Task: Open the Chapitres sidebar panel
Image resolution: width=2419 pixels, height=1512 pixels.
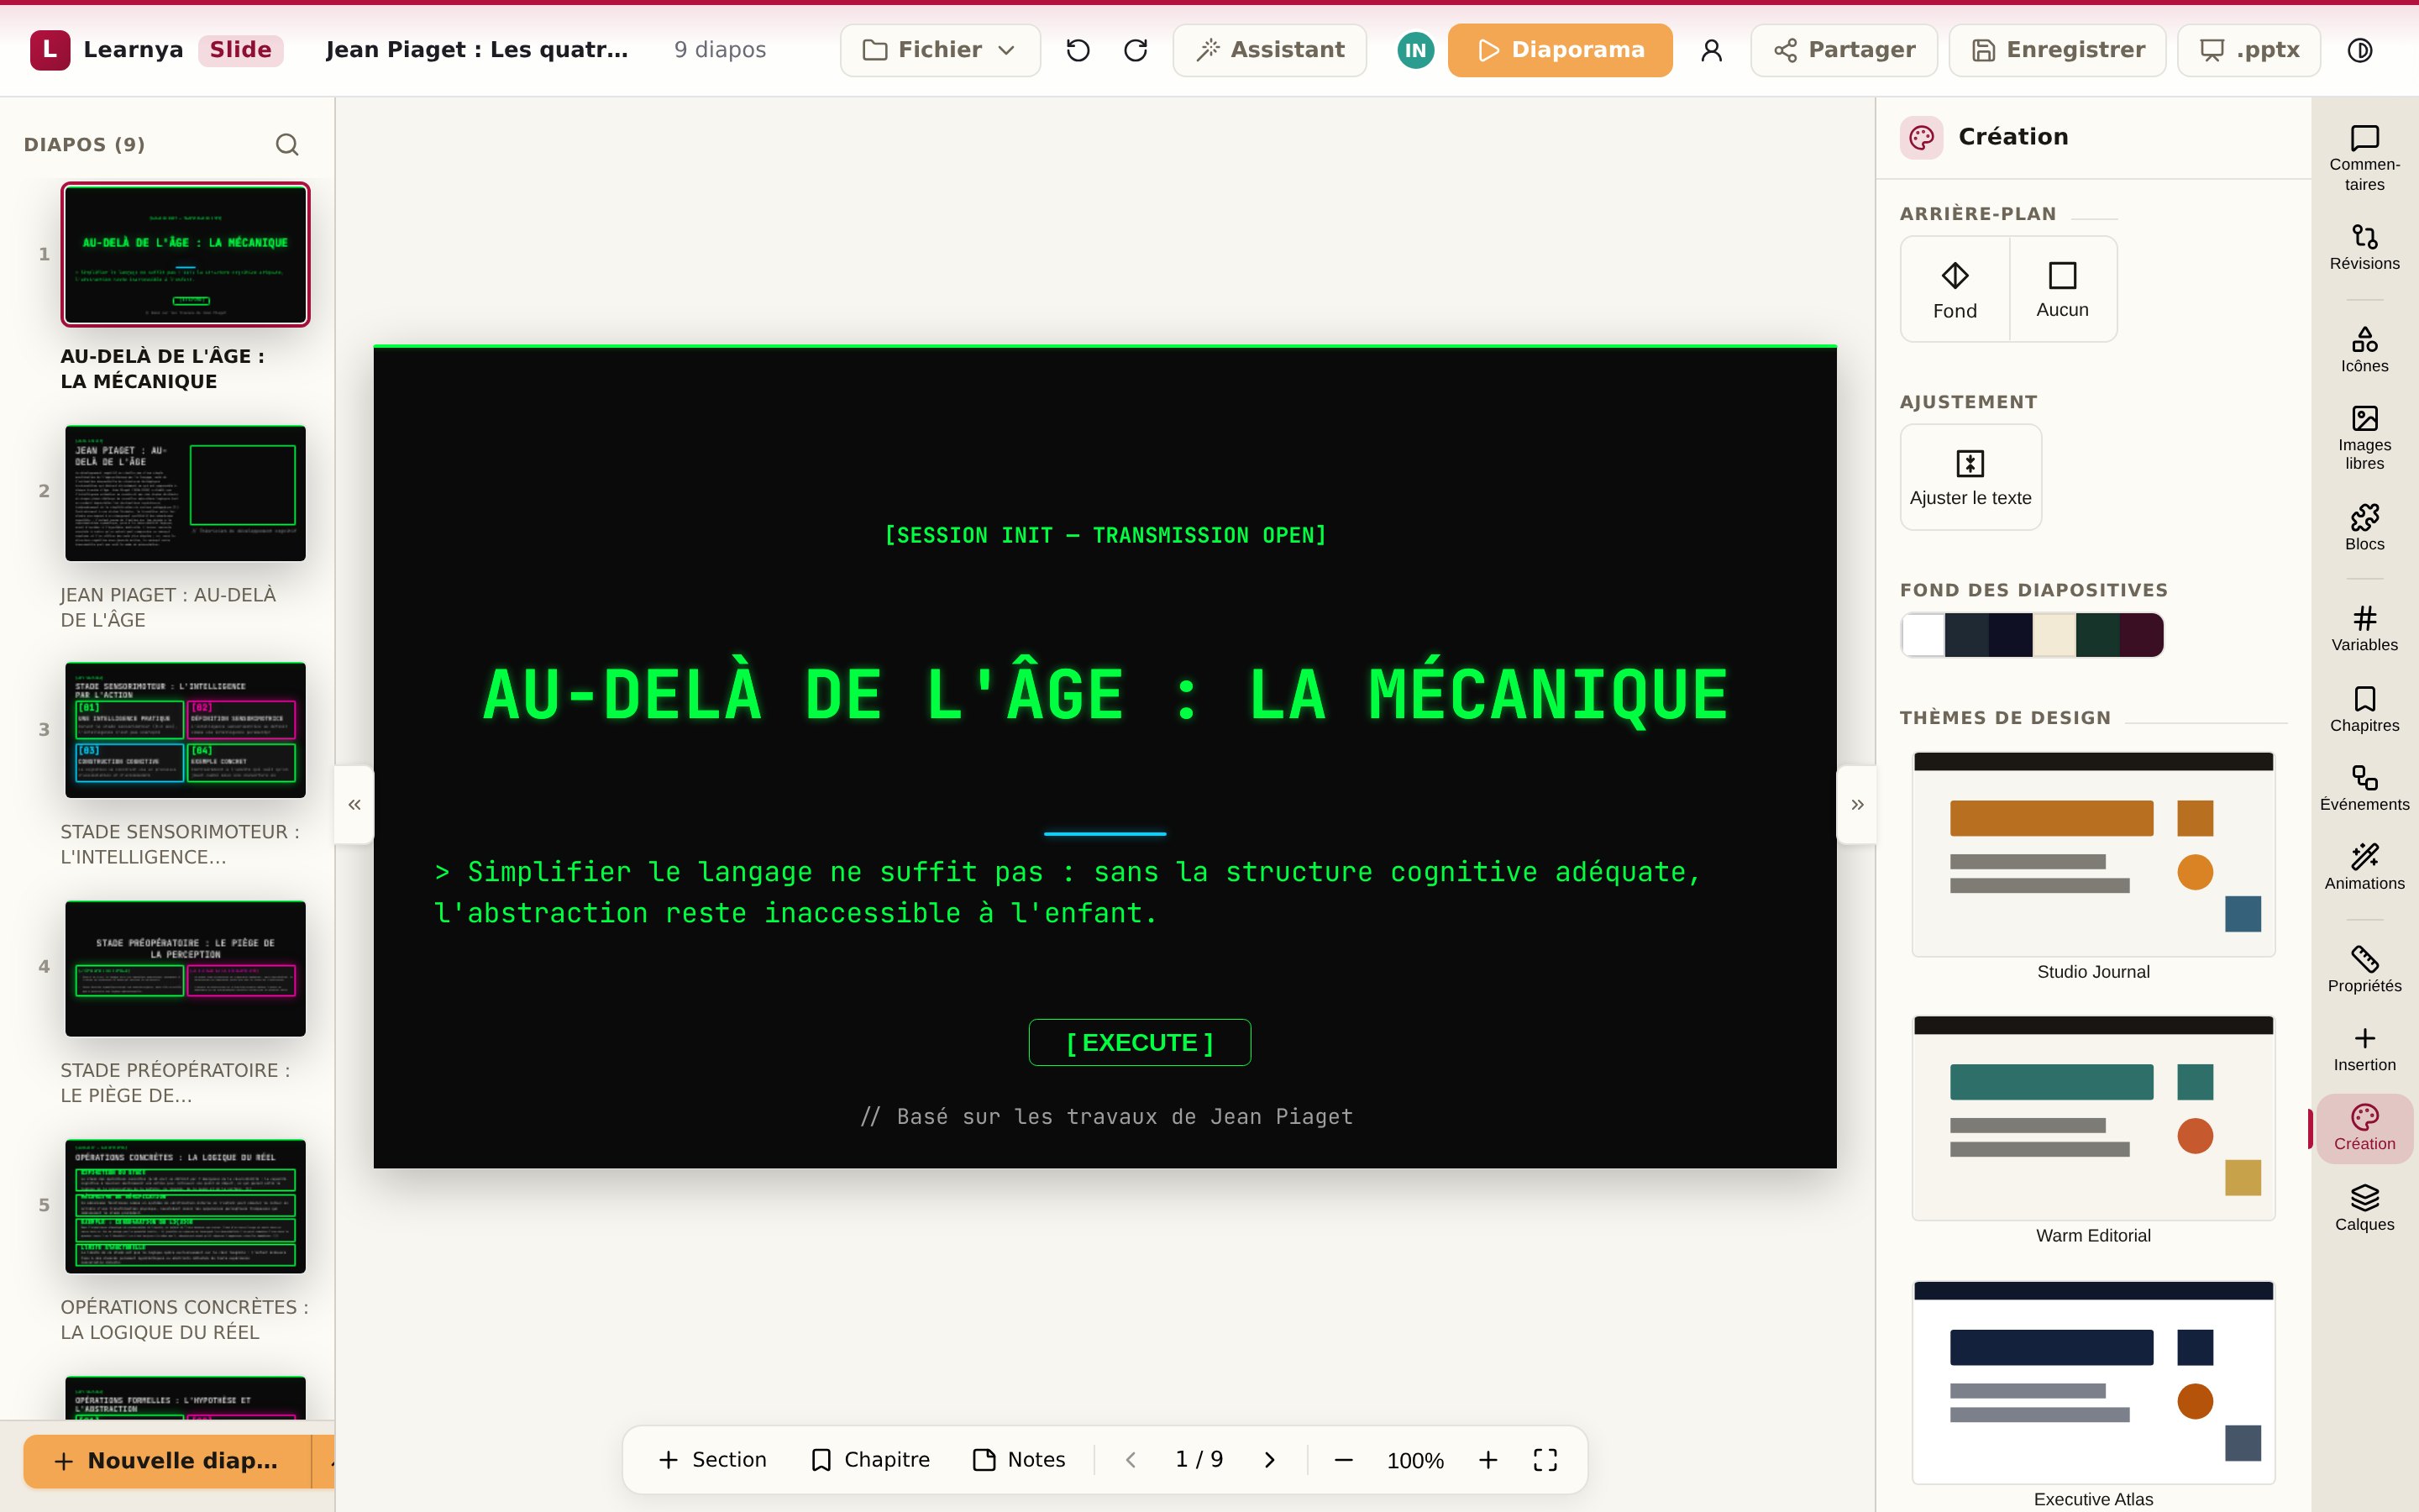Action: [x=2364, y=709]
